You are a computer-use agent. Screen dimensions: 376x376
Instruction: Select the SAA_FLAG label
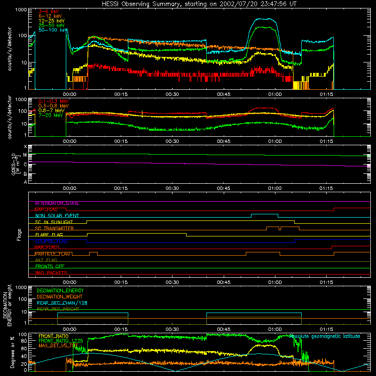[x=46, y=248]
